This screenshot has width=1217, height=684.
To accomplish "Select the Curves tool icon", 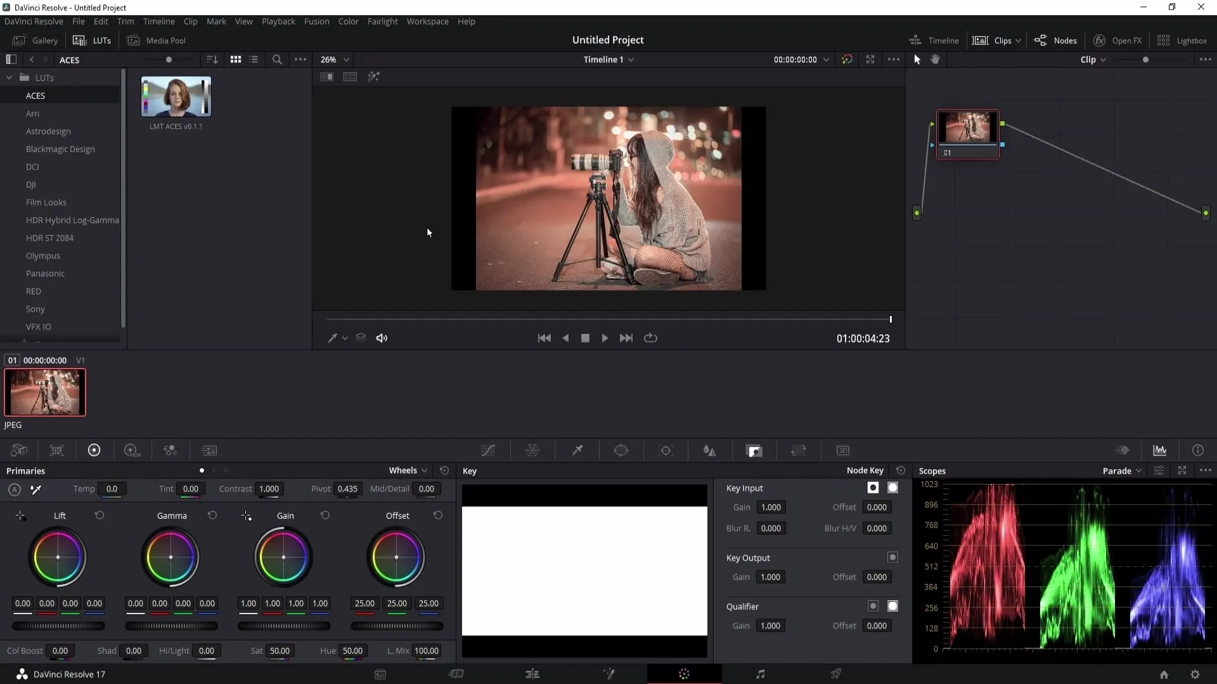I will (x=489, y=450).
